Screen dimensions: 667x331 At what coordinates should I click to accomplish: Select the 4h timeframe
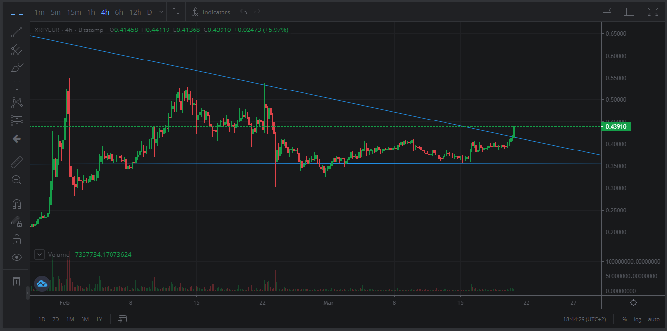click(x=105, y=12)
